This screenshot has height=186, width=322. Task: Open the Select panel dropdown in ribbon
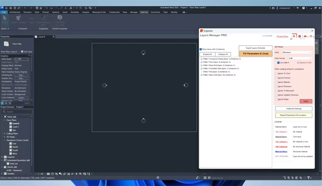tap(5, 29)
